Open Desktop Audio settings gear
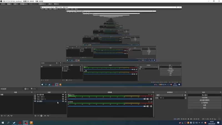 pos(151,106)
